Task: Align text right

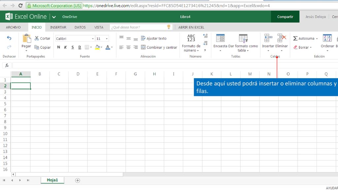Action: (136, 47)
